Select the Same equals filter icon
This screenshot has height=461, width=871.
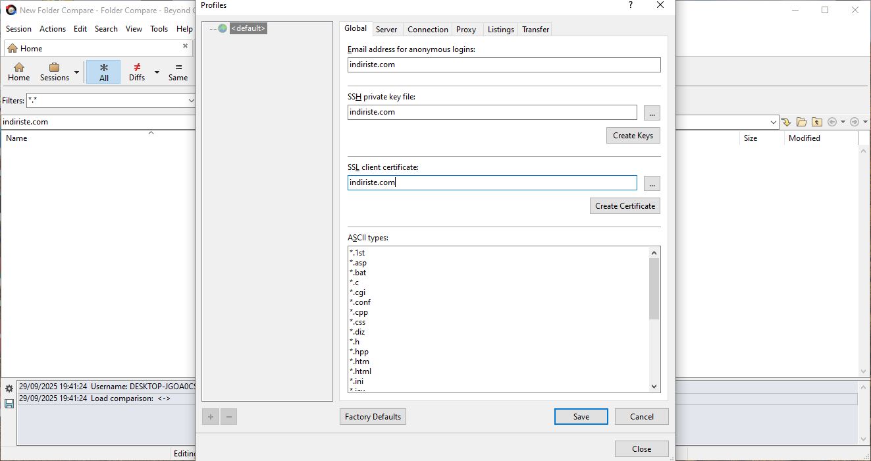178,67
